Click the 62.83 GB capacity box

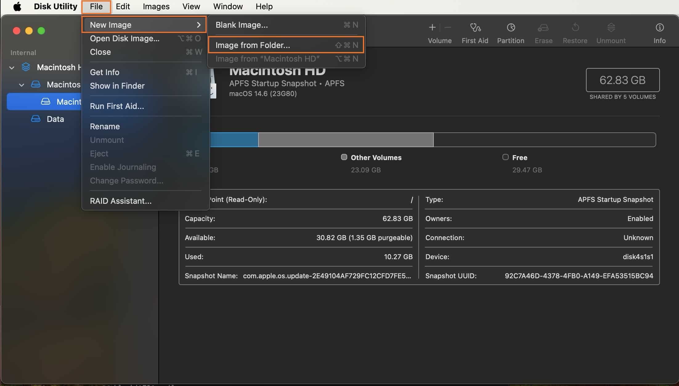pos(623,80)
